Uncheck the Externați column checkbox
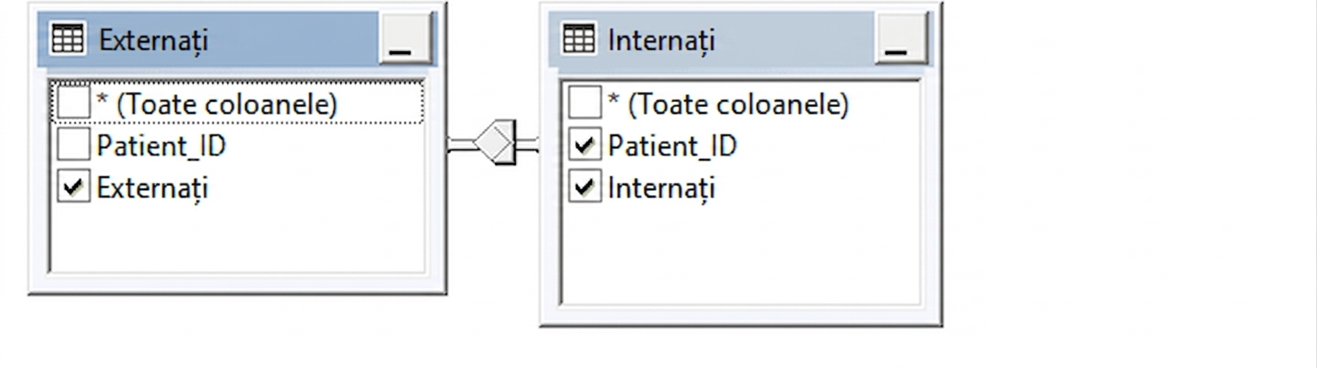Viewport: 1317px width, 368px height. coord(73,187)
